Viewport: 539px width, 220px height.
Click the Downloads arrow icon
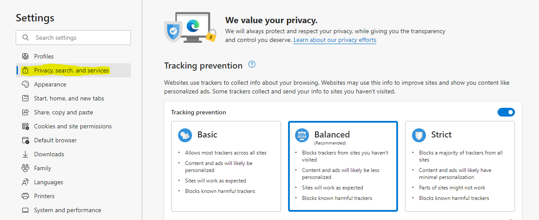[x=25, y=154]
